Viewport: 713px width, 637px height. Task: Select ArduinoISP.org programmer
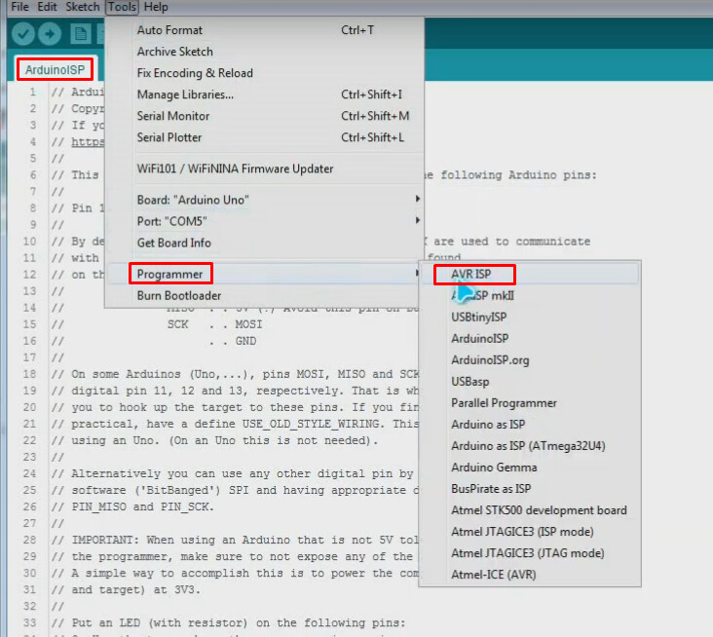tap(530, 360)
